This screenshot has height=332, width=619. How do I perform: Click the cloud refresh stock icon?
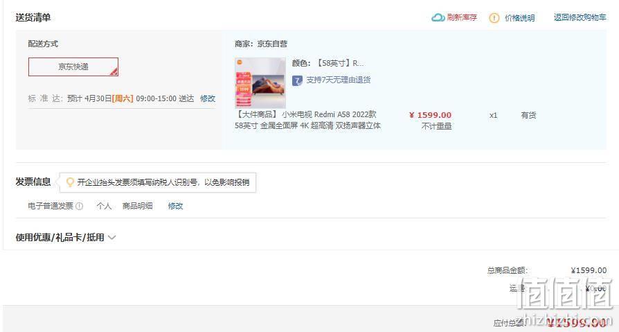(438, 18)
